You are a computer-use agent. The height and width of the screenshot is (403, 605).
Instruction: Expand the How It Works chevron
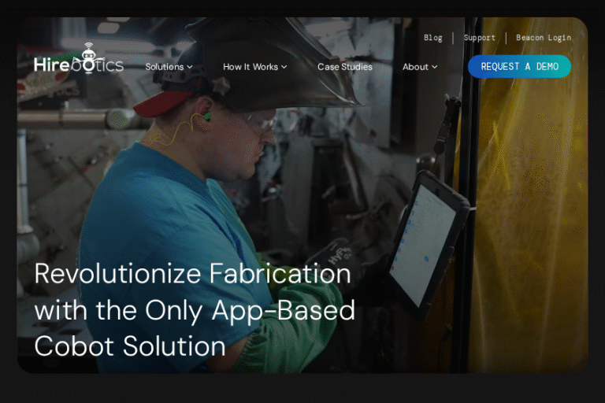coord(284,67)
